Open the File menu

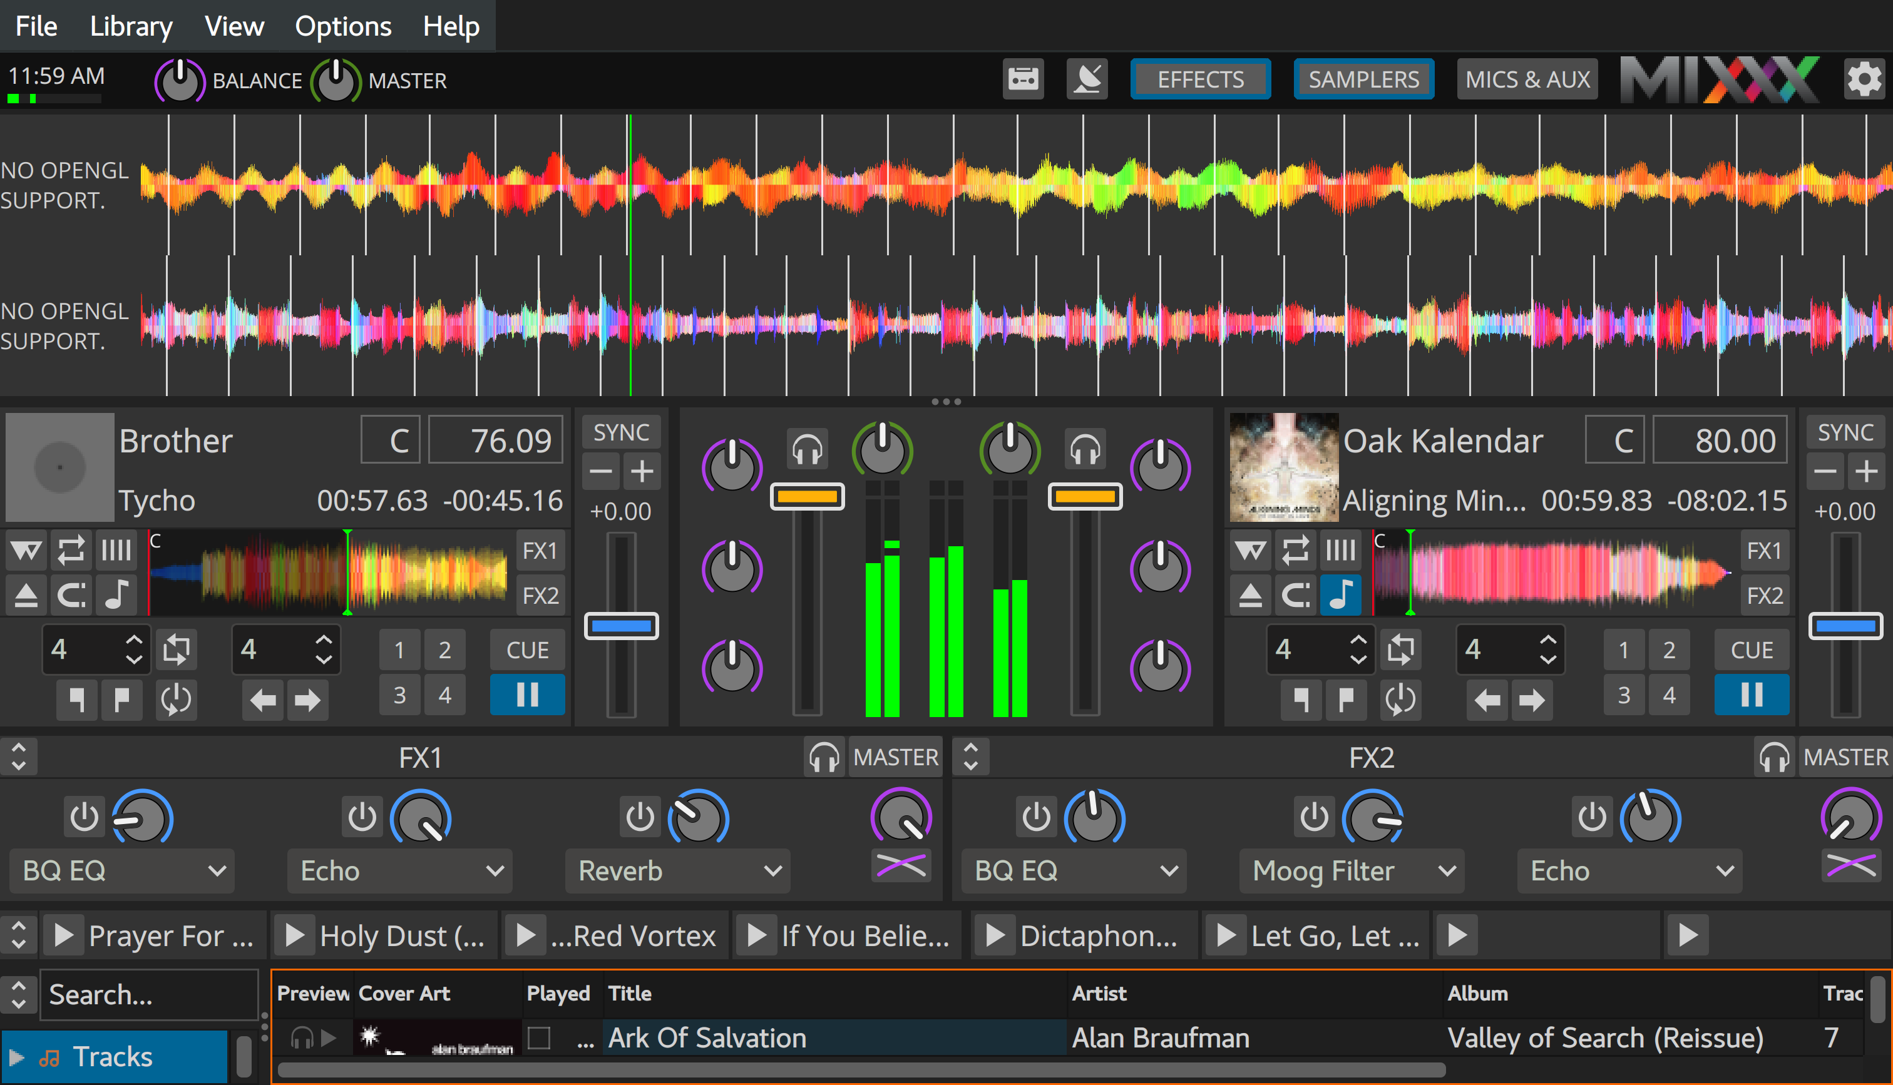click(x=36, y=26)
